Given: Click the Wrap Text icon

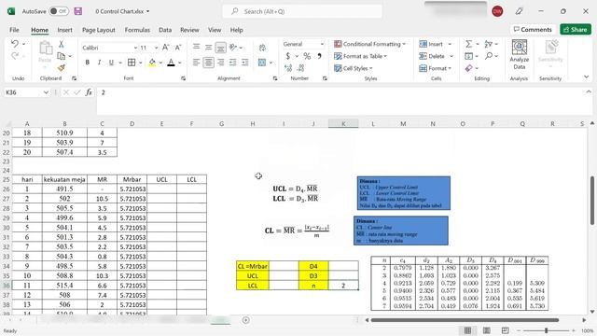Looking at the screenshot, I should pyautogui.click(x=262, y=48).
